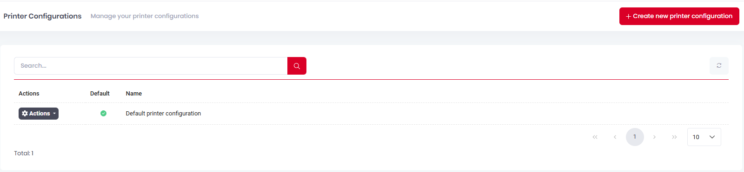
Task: Sort by the Name column header
Action: click(134, 94)
